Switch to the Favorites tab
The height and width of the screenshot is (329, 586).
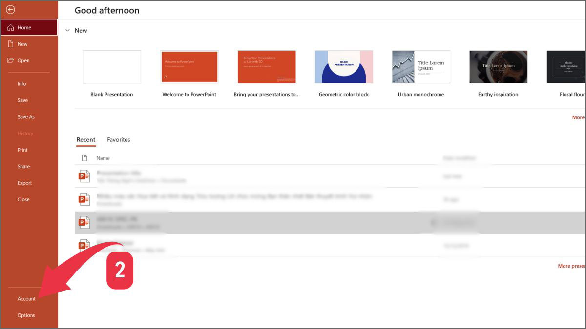tap(118, 140)
